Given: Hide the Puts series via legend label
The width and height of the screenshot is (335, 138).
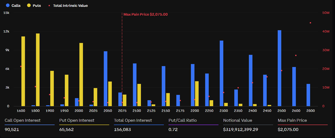Looking at the screenshot, I should coord(36,5).
